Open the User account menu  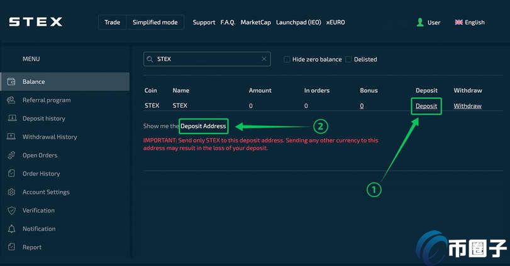(428, 22)
